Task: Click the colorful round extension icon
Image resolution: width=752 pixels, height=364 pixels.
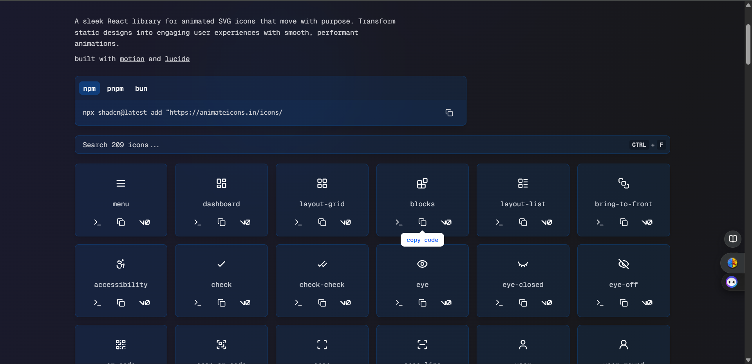Action: click(x=732, y=263)
